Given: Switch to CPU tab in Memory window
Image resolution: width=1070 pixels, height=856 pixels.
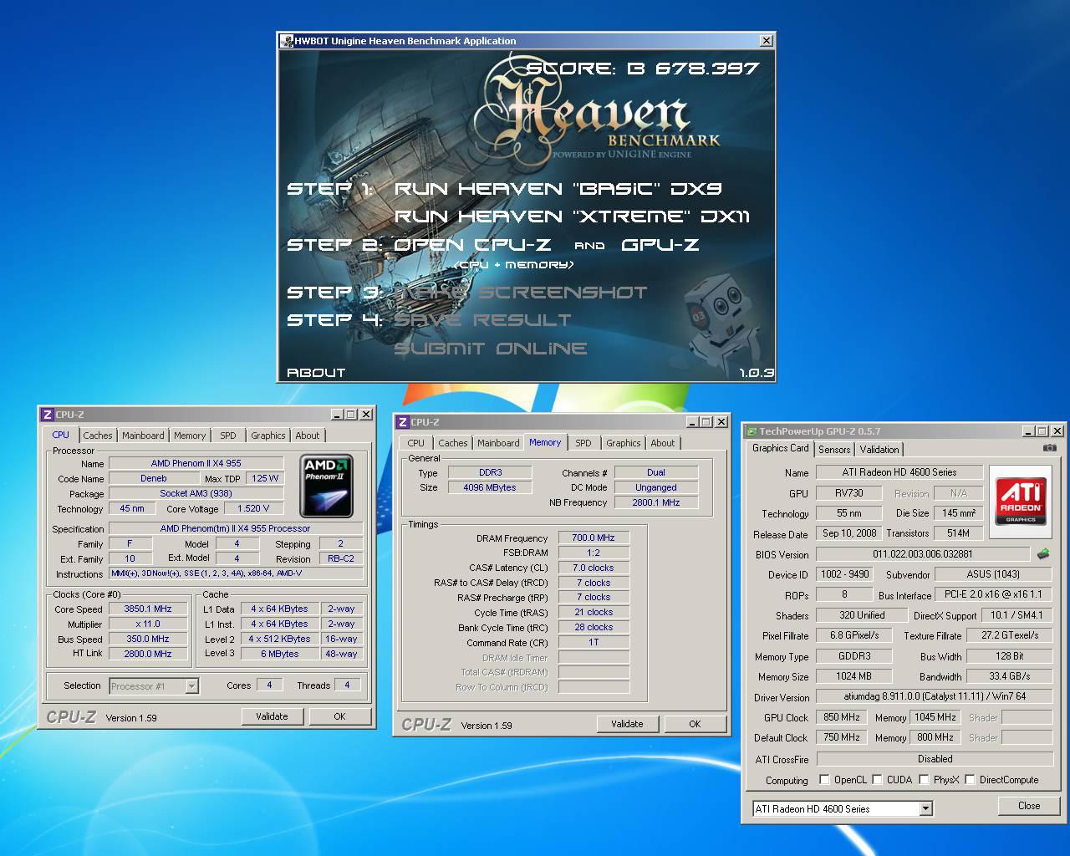Looking at the screenshot, I should (416, 443).
